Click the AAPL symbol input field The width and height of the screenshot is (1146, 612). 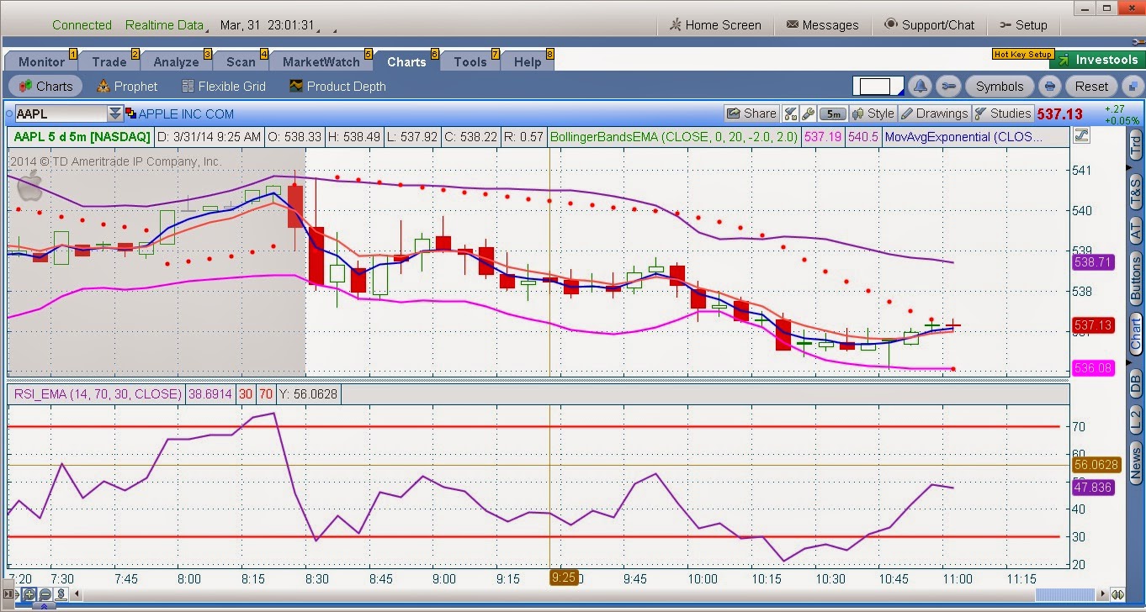click(61, 113)
